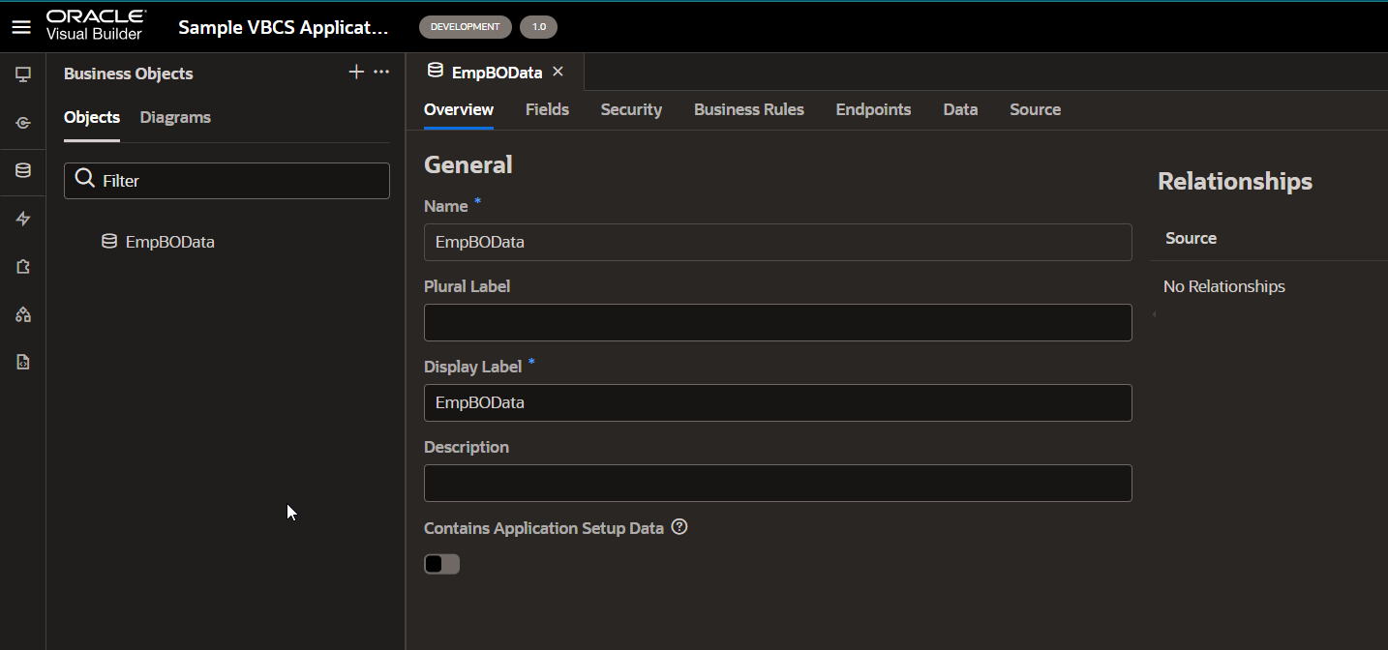
Task: Close the EmpBOData editor tab
Action: (x=558, y=72)
